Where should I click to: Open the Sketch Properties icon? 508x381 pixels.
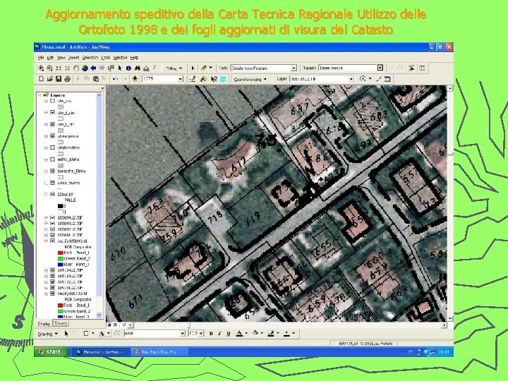411,68
